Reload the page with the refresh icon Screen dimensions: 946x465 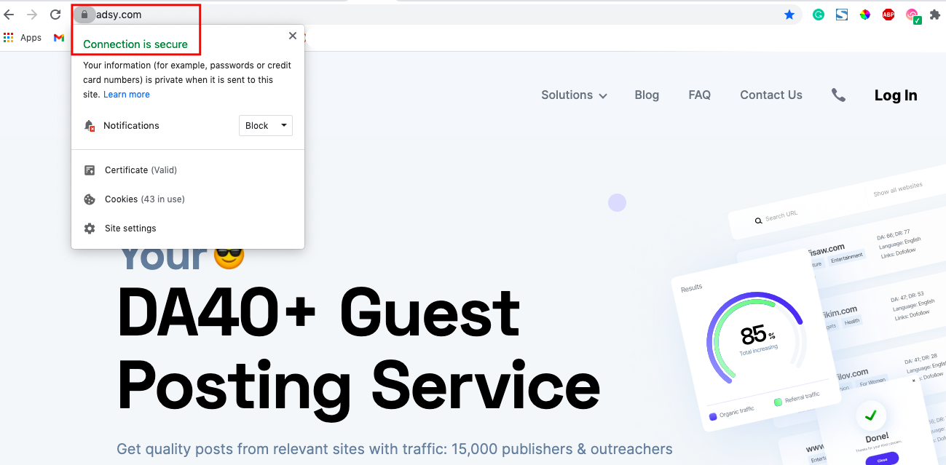(x=55, y=15)
